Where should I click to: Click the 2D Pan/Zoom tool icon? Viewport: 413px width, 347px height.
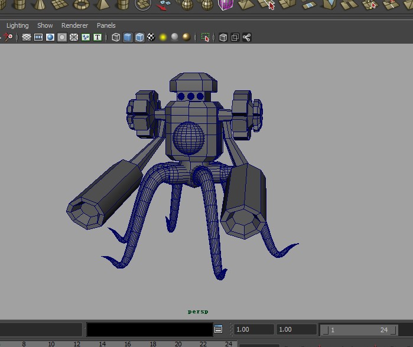point(8,37)
